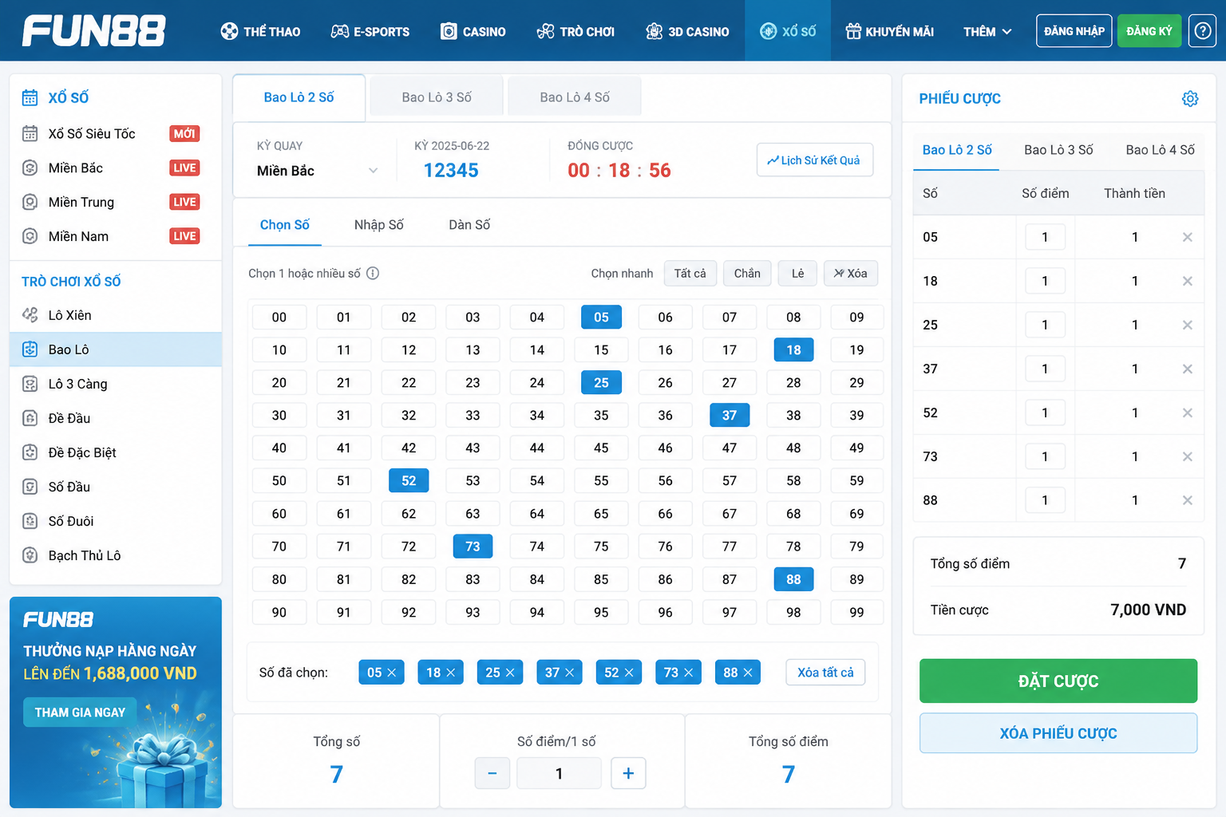The image size is (1226, 817).
Task: View Lịch Sử Kết Quả history
Action: pyautogui.click(x=815, y=160)
